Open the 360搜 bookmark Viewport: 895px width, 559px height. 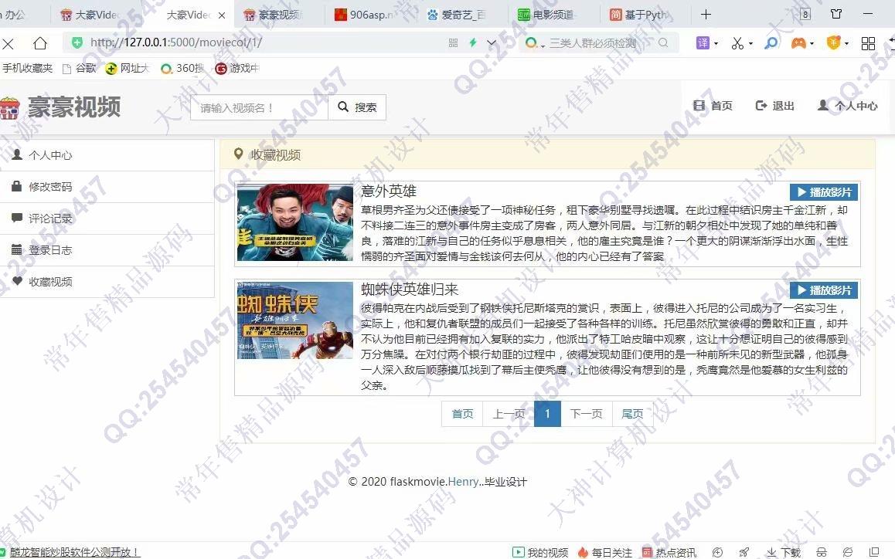coord(182,69)
